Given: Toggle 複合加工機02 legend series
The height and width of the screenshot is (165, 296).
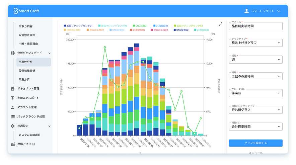Looking at the screenshot, I should (x=159, y=30).
